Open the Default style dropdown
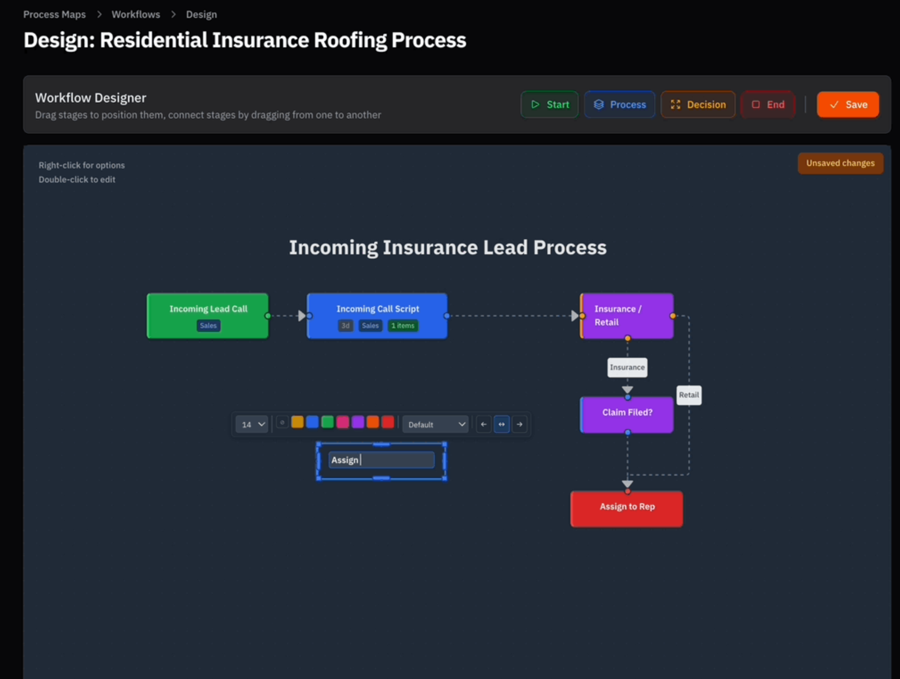This screenshot has width=900, height=679. (x=436, y=424)
